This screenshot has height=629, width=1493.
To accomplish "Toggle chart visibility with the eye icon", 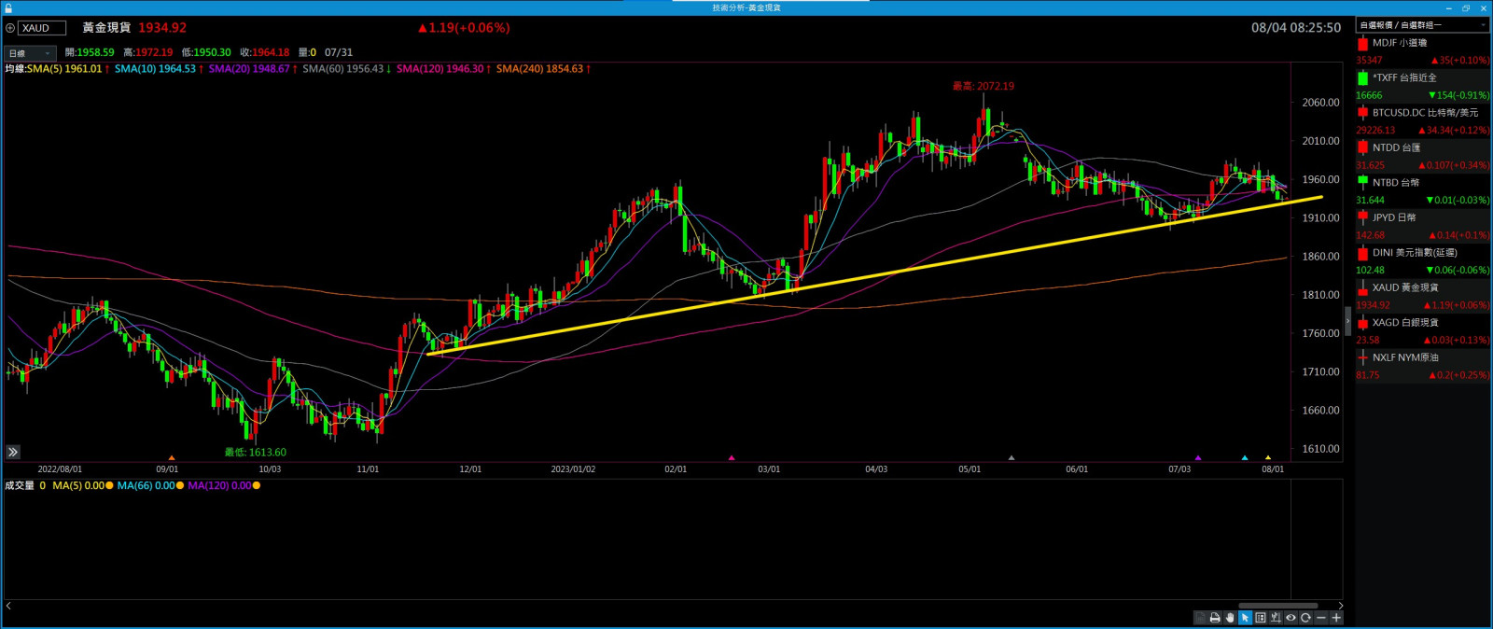I will [x=1291, y=618].
